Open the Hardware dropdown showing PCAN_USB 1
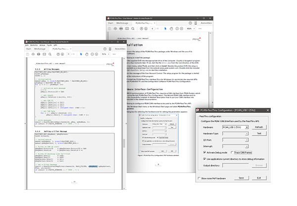297x206 pixels. coord(235,127)
